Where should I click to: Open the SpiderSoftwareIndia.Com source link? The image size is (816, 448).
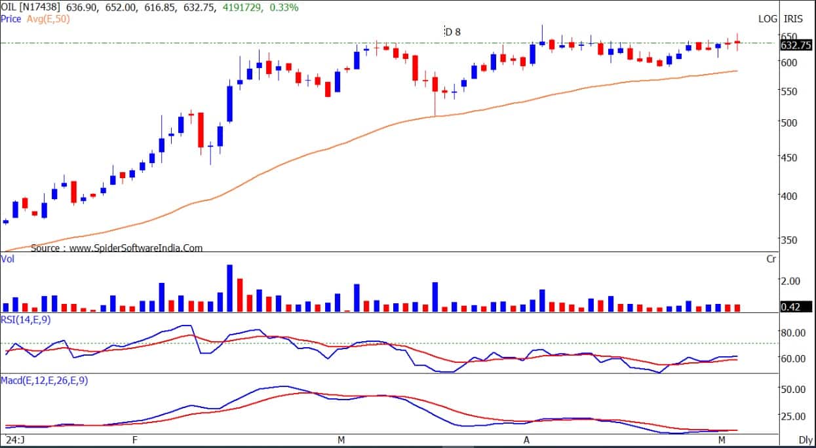click(x=135, y=248)
